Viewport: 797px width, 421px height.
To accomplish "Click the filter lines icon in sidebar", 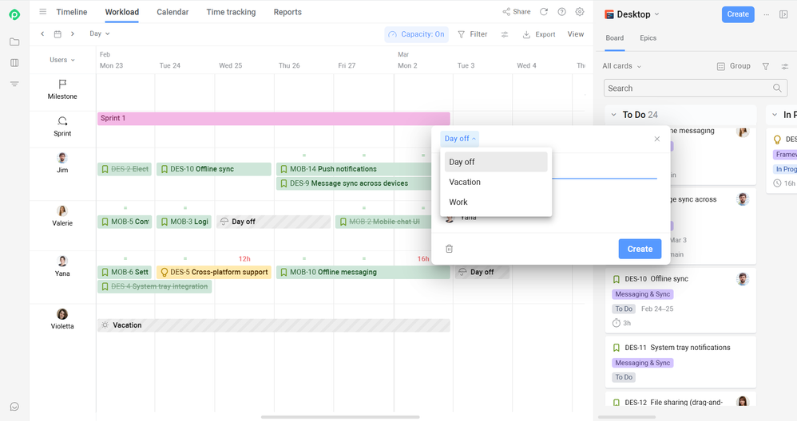I will tap(14, 84).
